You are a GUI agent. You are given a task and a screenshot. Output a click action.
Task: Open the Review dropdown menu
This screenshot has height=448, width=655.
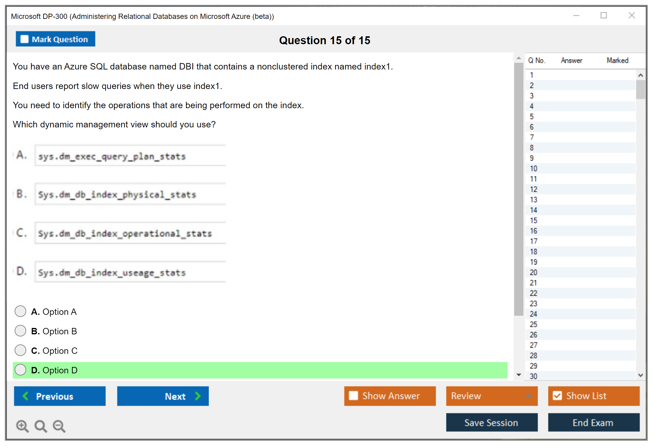pyautogui.click(x=529, y=396)
